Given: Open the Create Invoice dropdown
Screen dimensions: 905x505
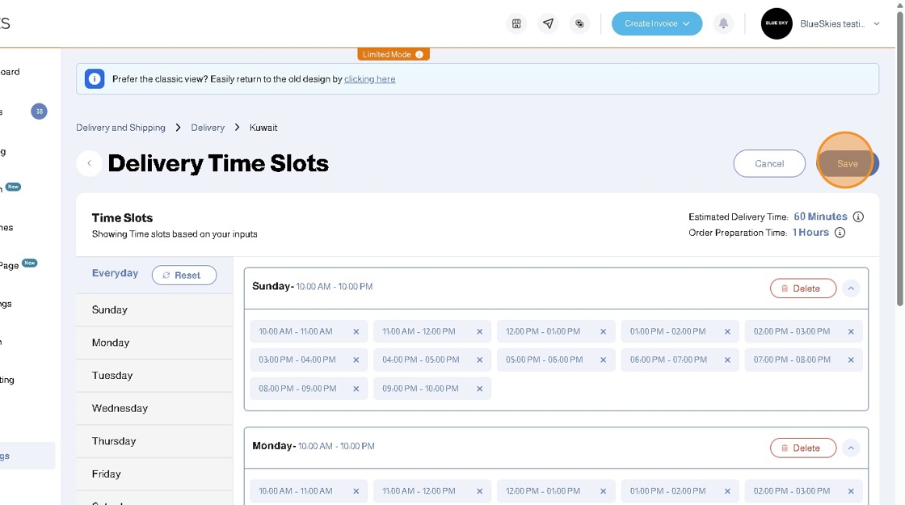Looking at the screenshot, I should (657, 23).
